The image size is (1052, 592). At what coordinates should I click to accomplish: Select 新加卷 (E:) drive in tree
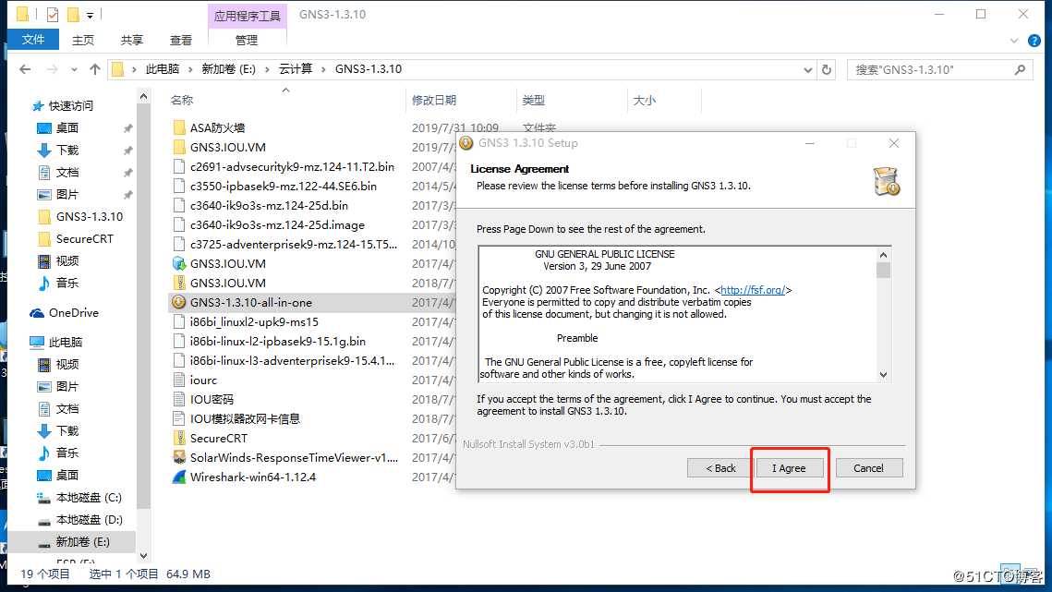(82, 541)
